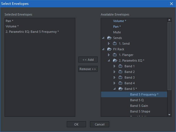176x132 pixels.
Task: Expand the 1. Flanger node
Action: click(109, 55)
